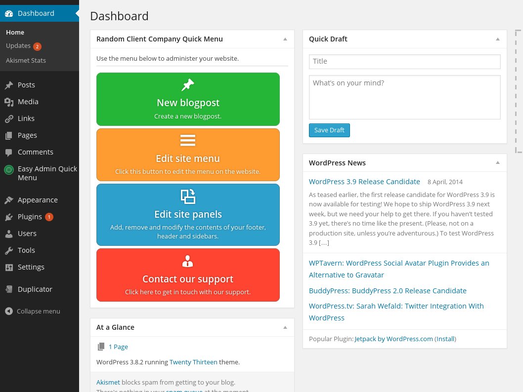Click the Dashboard gauge icon in sidebar
Screen dimensions: 523x392
[9, 14]
